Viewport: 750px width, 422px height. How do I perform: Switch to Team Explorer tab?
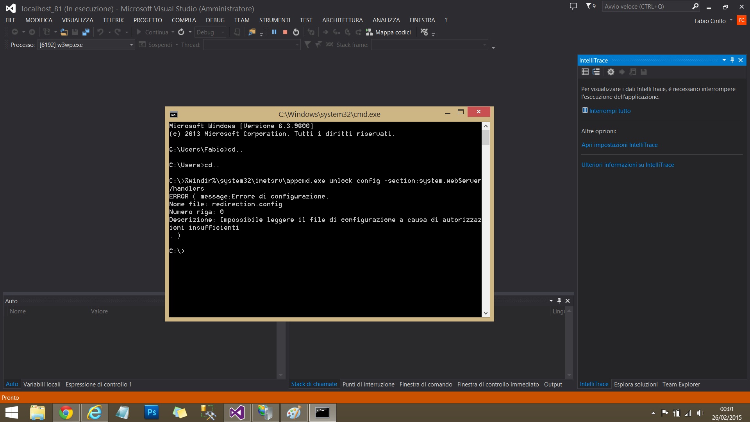point(681,384)
